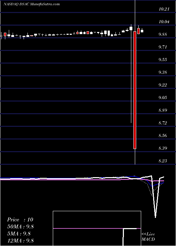The image size is (176, 246).
Task: Click the pink line inside MACD box
Action: [97, 228]
